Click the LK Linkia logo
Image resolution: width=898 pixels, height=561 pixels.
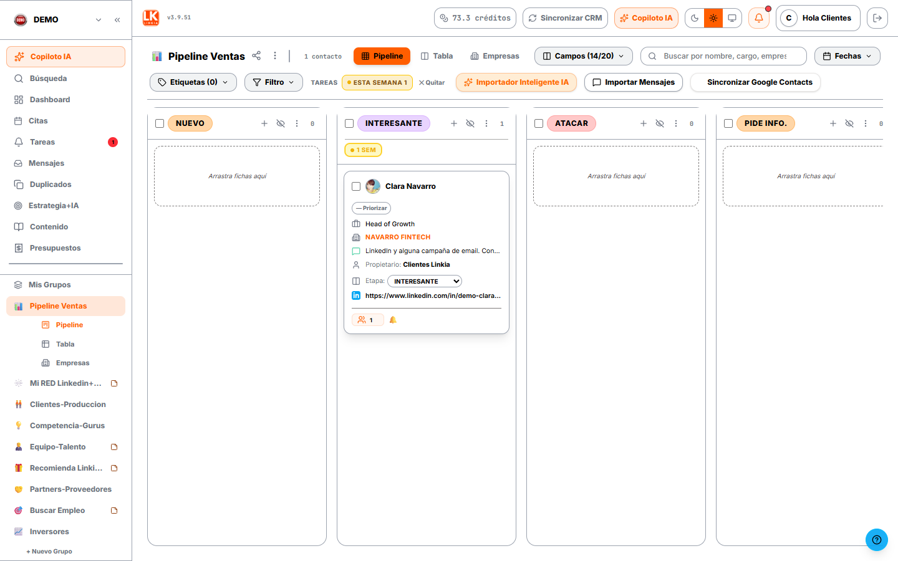[x=151, y=18]
